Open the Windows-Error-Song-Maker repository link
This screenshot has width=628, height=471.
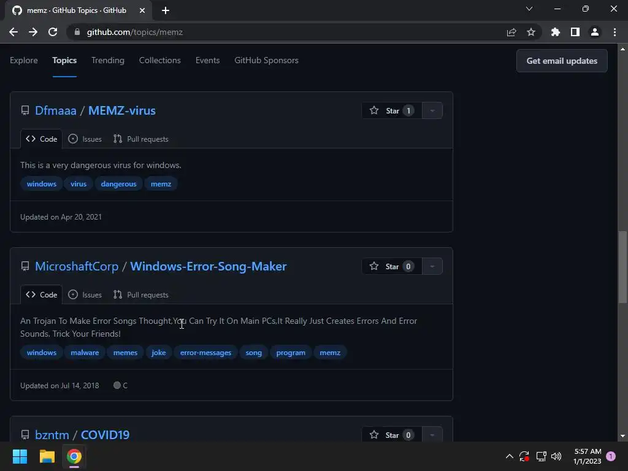pos(209,266)
